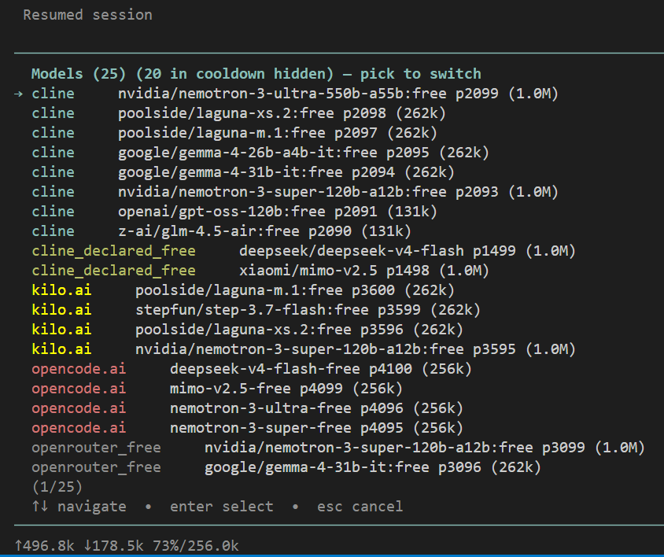Image resolution: width=664 pixels, height=557 pixels.
Task: Pick cline poolside/laguna-xs.2:free p2098 model
Action: pyautogui.click(x=238, y=113)
